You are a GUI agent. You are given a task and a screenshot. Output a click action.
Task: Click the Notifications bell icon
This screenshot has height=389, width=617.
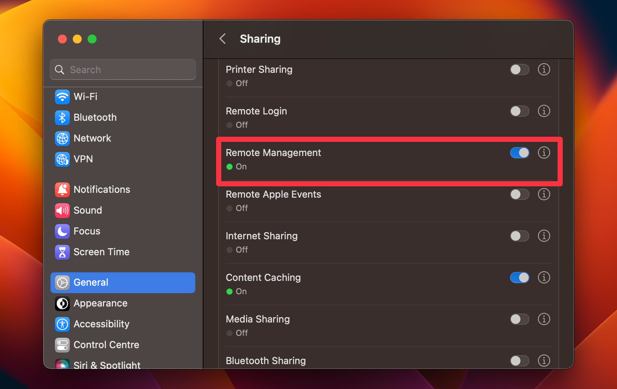[x=62, y=189]
